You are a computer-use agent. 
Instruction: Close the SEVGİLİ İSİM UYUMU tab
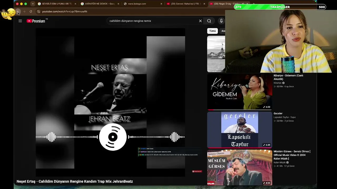coord(75,4)
